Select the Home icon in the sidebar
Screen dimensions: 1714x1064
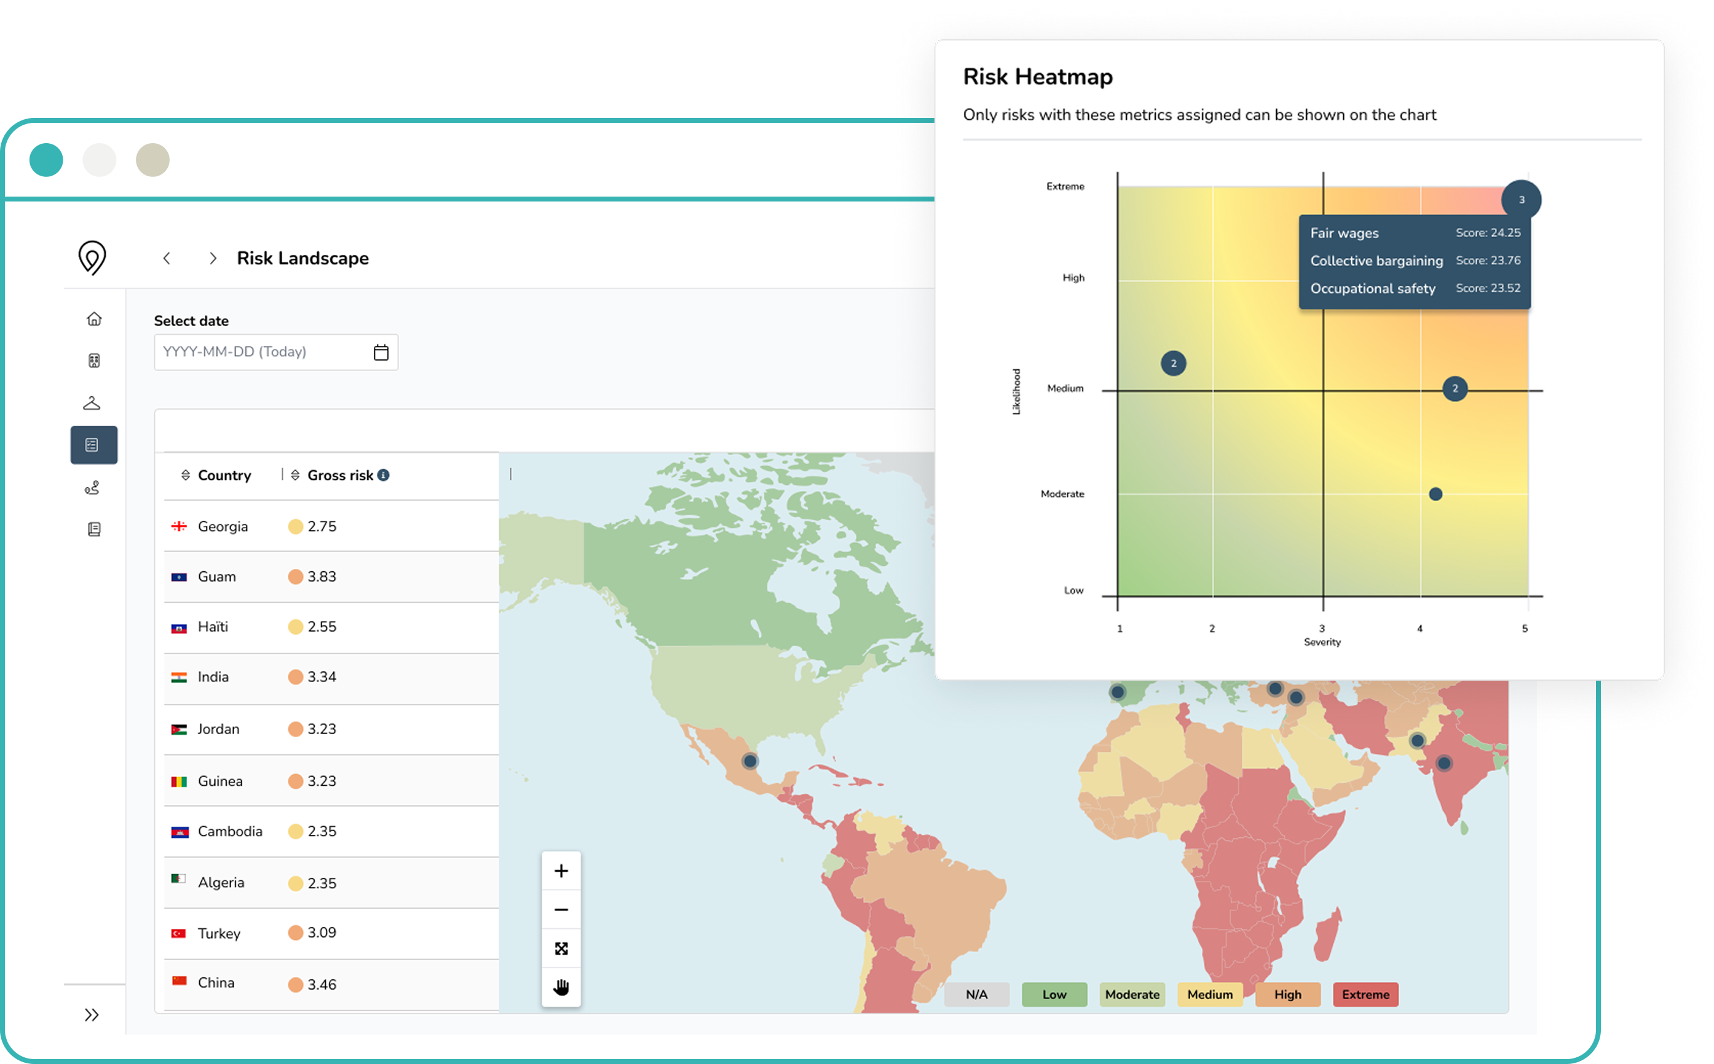[x=93, y=318]
